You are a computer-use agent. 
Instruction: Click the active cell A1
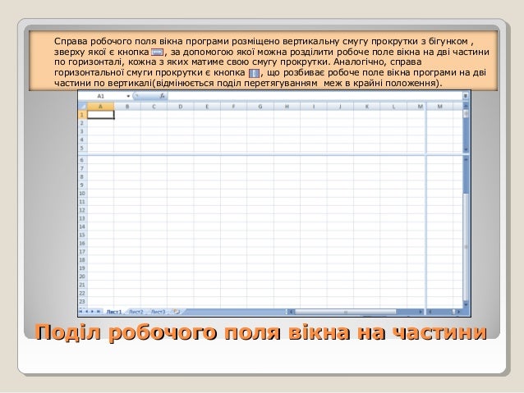[x=100, y=115]
